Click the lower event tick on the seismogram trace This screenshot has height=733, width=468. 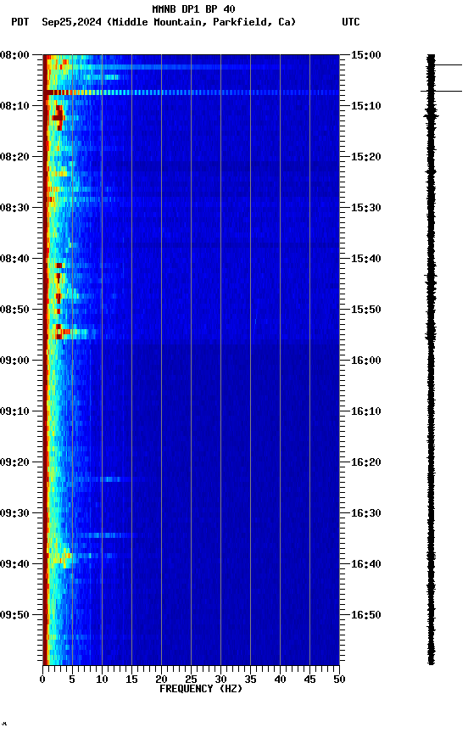tap(441, 91)
